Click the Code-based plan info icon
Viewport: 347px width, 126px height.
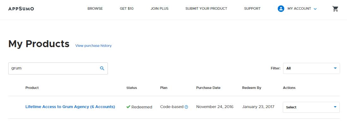tap(186, 107)
